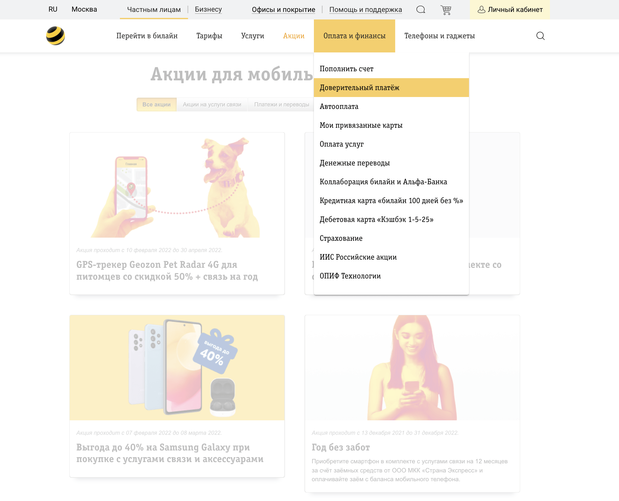The height and width of the screenshot is (501, 619).
Task: Switch language via RU selector
Action: tap(53, 9)
